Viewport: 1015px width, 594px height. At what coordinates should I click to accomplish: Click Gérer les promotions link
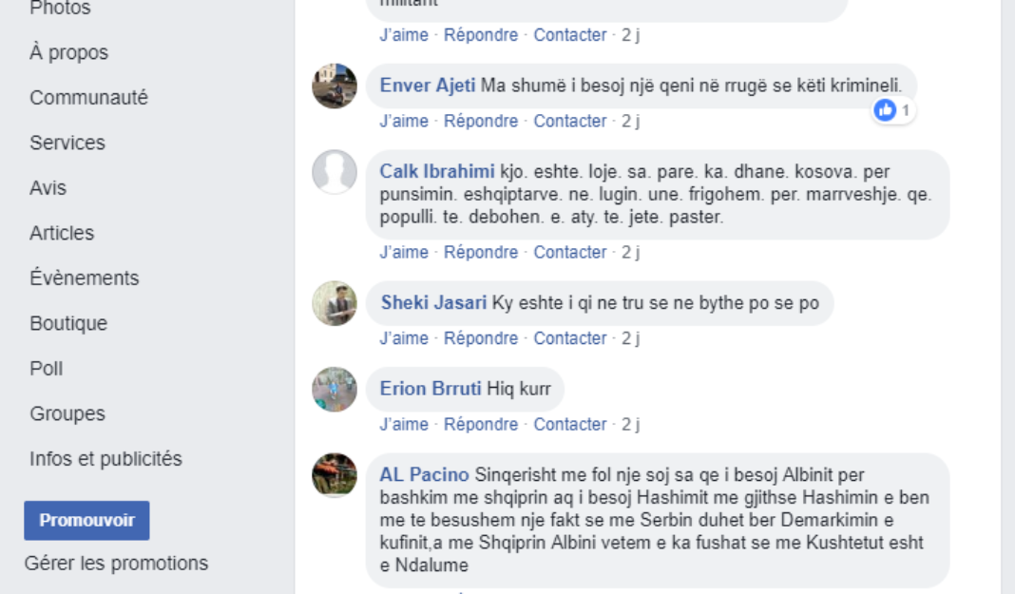pyautogui.click(x=116, y=563)
